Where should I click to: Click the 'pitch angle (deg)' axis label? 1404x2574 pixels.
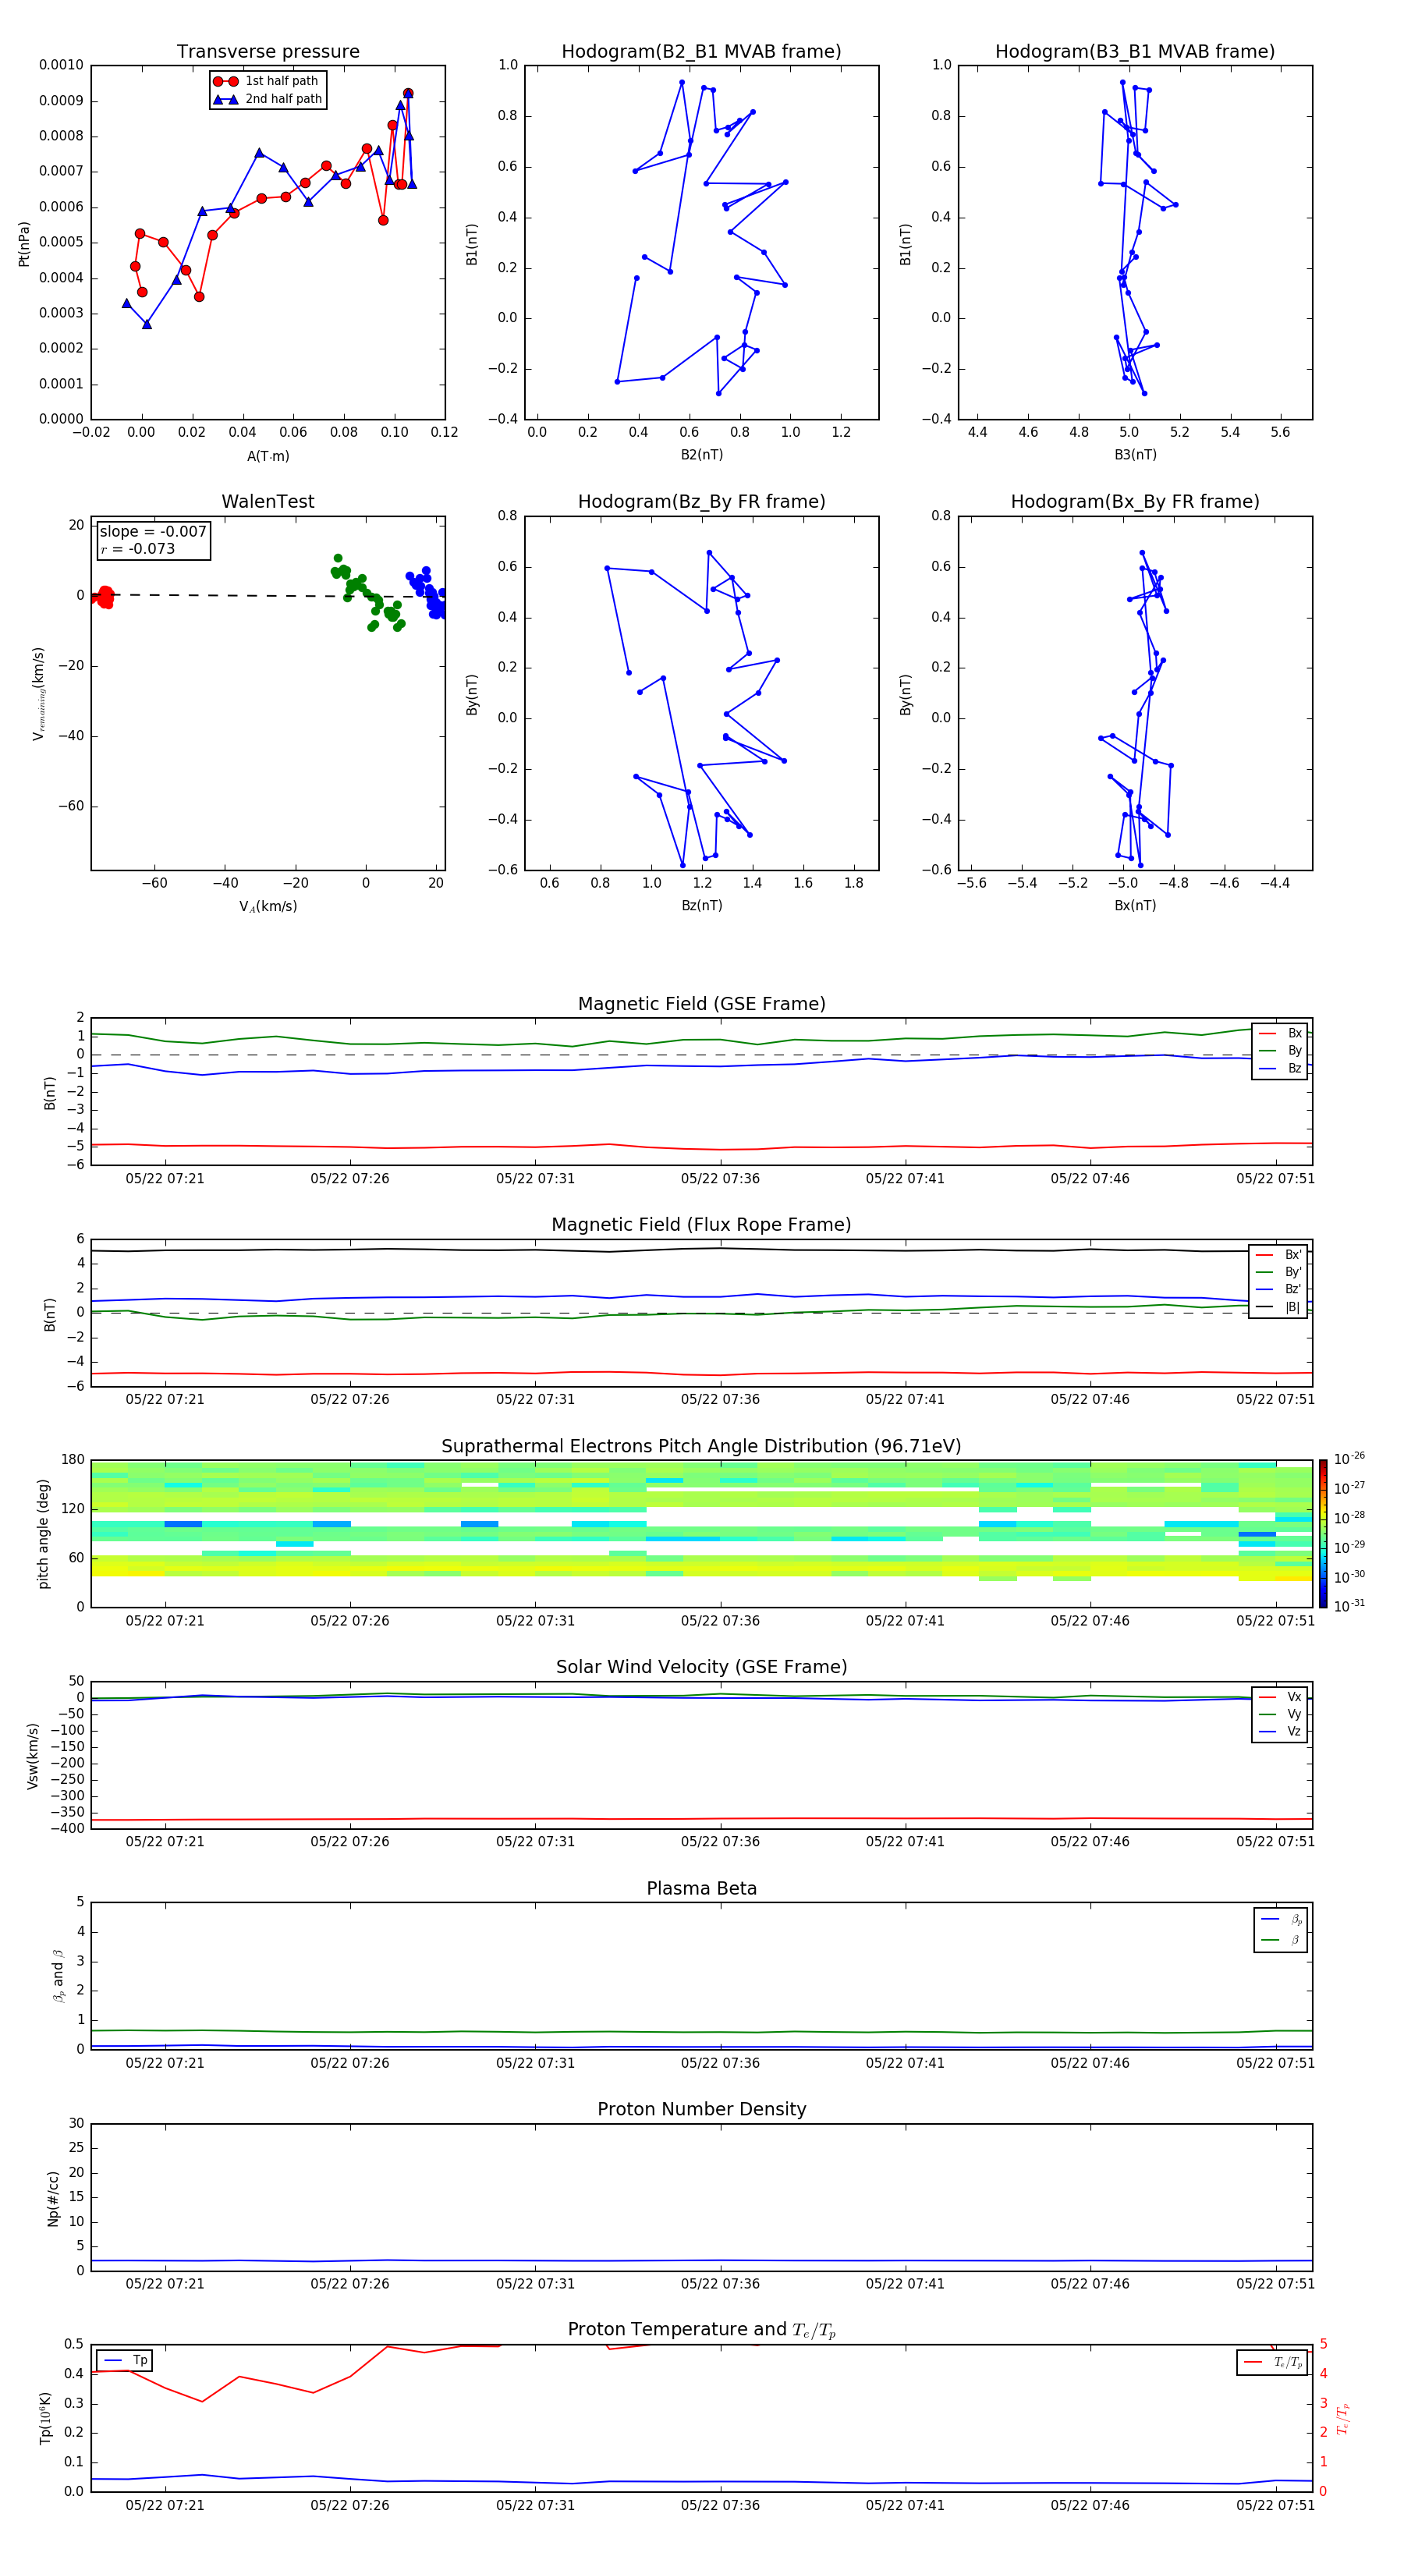point(44,1533)
